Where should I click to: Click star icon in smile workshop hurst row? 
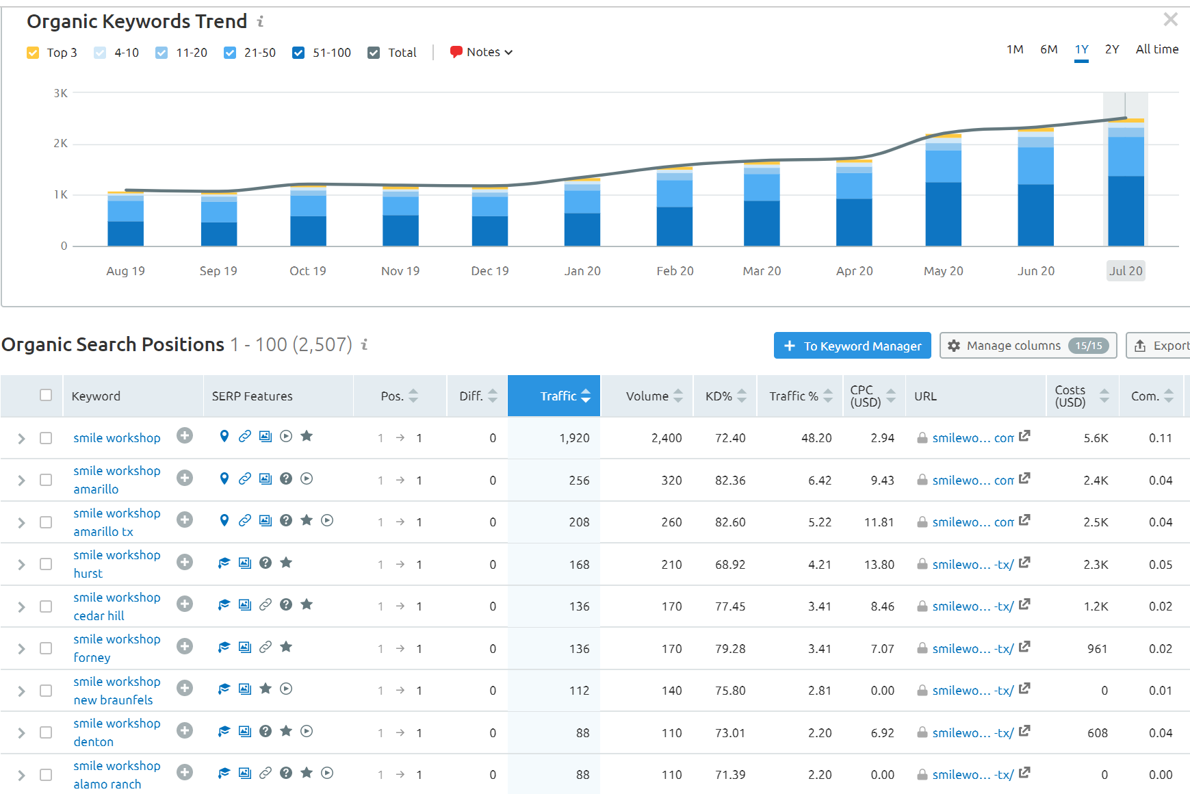coord(286,563)
